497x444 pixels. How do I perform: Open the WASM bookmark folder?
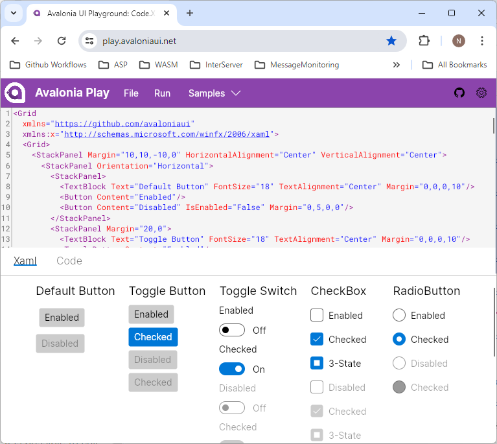tap(159, 65)
